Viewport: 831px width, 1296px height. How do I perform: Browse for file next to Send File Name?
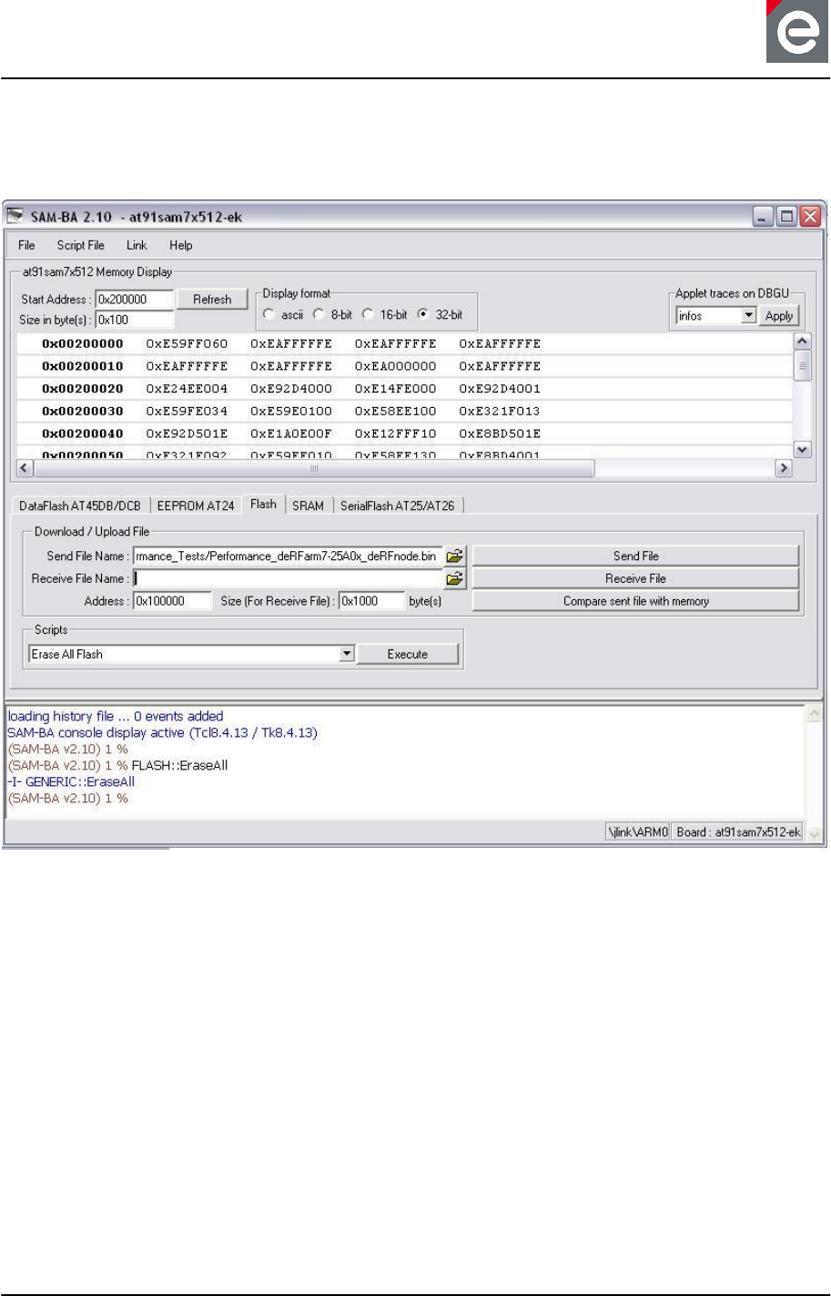tap(455, 556)
